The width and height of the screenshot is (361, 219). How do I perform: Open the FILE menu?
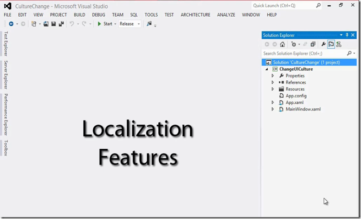coord(7,15)
